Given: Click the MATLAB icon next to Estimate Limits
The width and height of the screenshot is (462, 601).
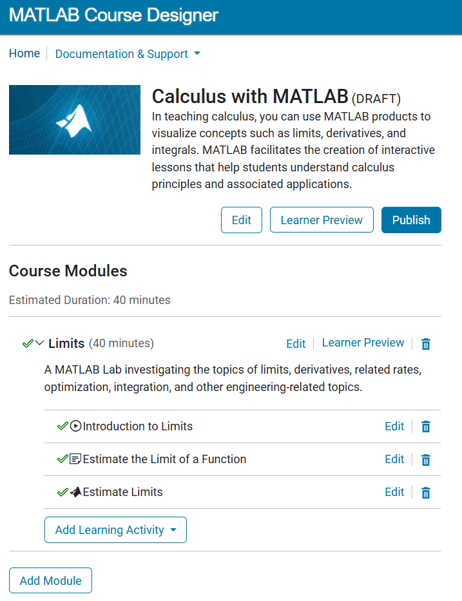Looking at the screenshot, I should [75, 492].
